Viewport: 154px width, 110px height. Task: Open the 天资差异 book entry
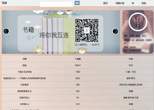tap(24, 85)
